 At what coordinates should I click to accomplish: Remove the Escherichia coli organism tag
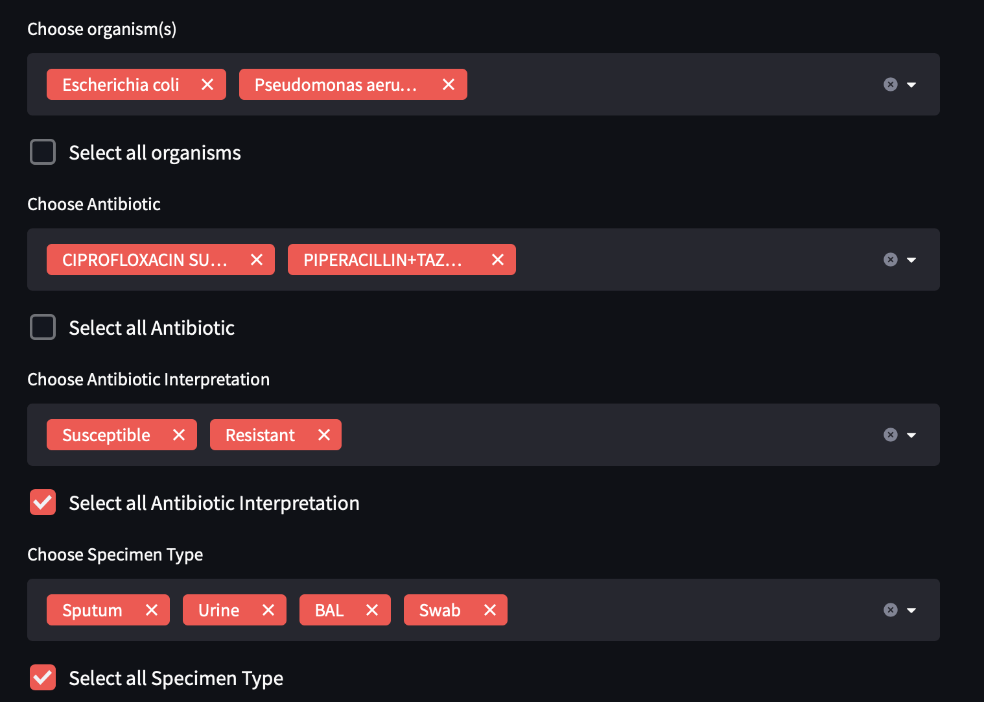click(207, 84)
